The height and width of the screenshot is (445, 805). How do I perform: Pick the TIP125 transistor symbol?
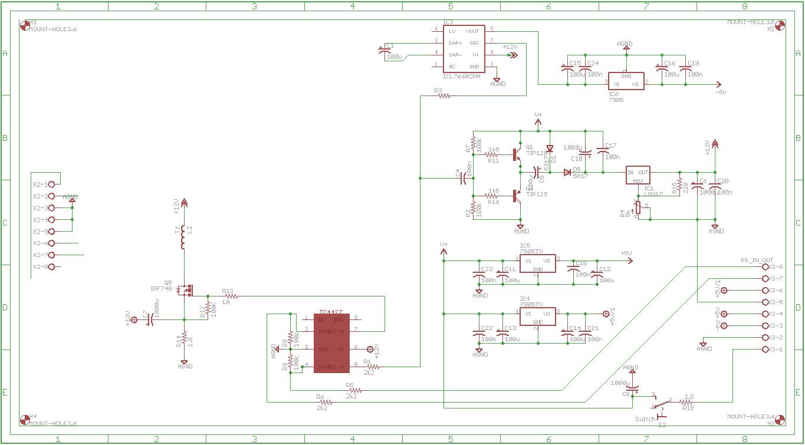[x=517, y=196]
